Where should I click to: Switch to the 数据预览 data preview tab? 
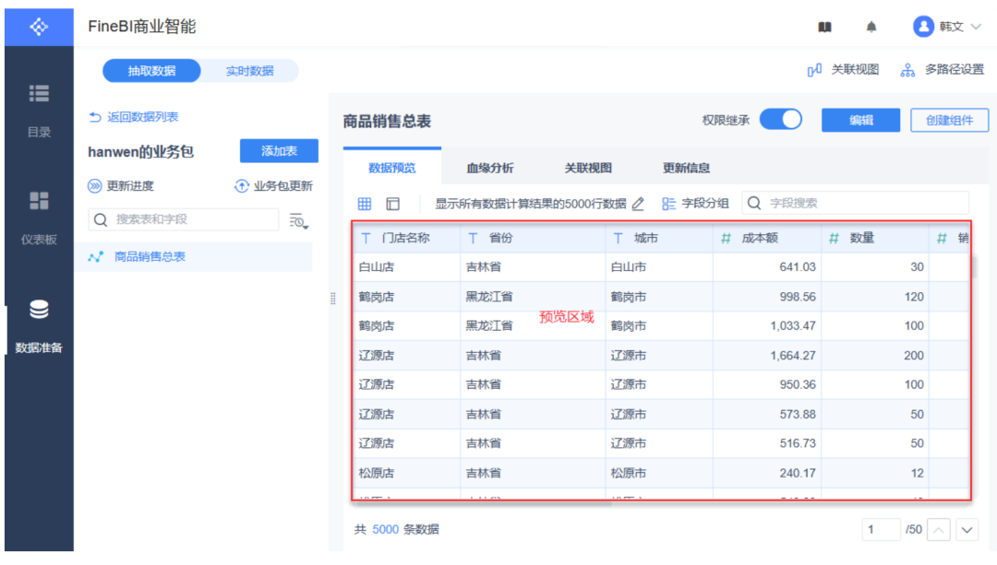tap(391, 168)
